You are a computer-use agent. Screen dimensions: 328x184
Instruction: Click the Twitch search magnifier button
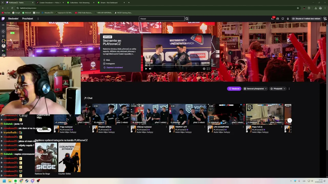(187, 19)
